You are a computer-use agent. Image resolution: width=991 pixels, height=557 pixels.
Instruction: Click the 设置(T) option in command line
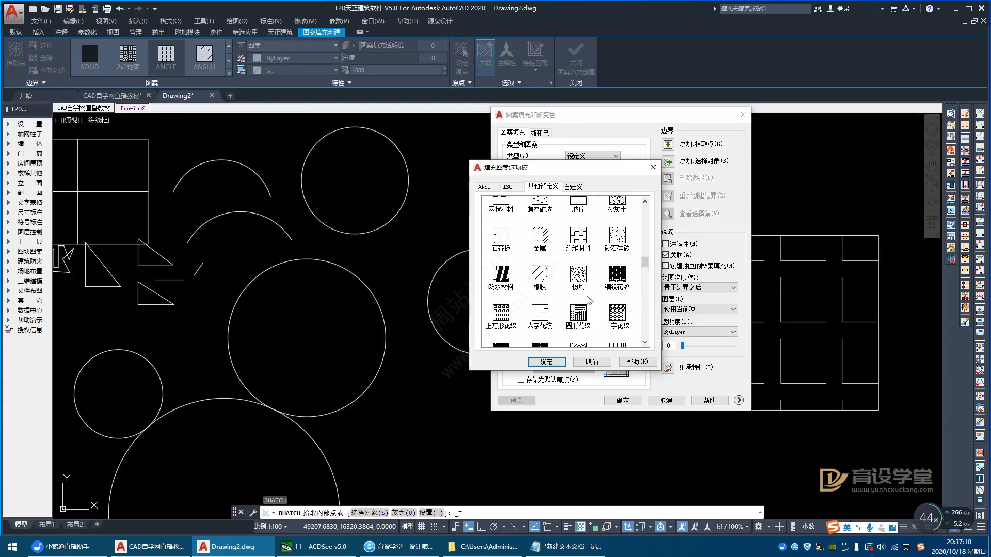pyautogui.click(x=430, y=513)
